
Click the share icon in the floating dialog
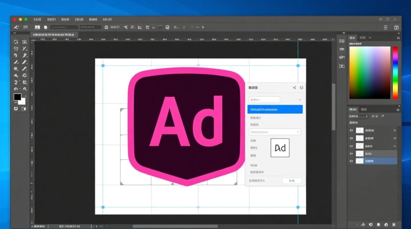pos(294,88)
